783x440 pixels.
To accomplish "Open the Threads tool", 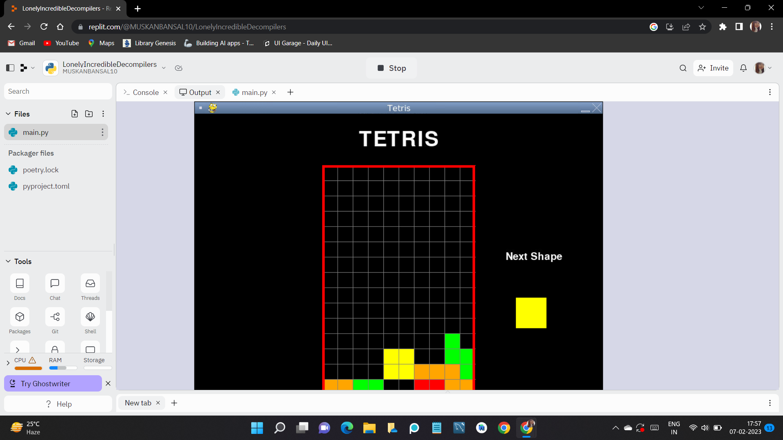I will tap(90, 287).
